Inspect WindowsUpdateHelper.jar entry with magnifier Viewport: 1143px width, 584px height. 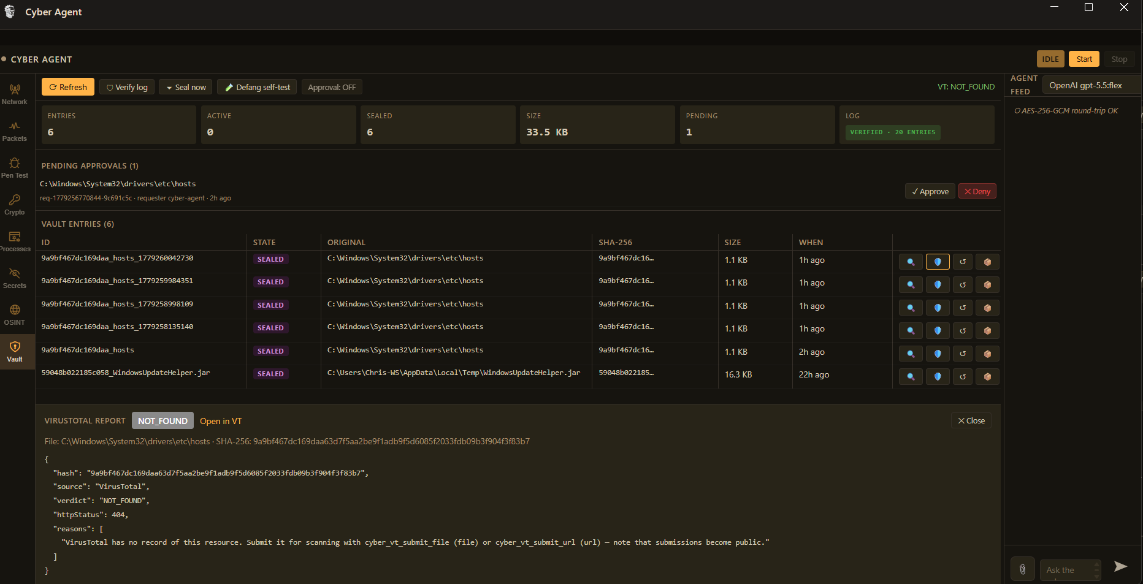tap(911, 376)
